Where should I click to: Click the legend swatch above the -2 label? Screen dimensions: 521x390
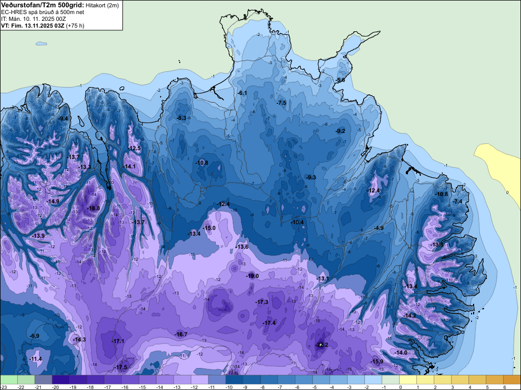click(374, 380)
